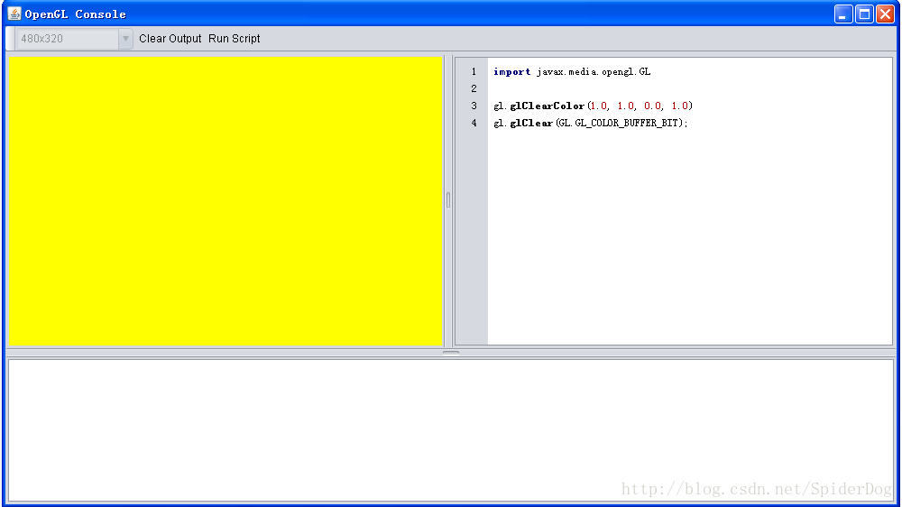Click the Java icon in title bar

click(x=14, y=14)
